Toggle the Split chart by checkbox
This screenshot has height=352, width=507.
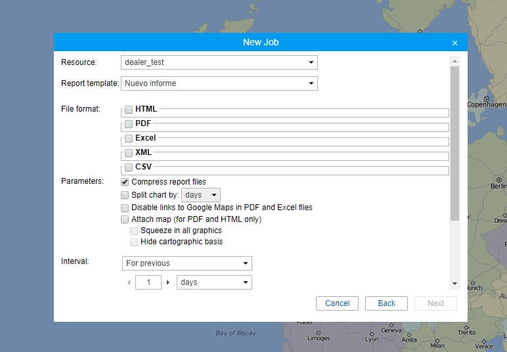(125, 195)
